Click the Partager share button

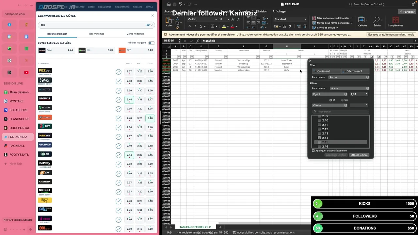click(x=407, y=12)
